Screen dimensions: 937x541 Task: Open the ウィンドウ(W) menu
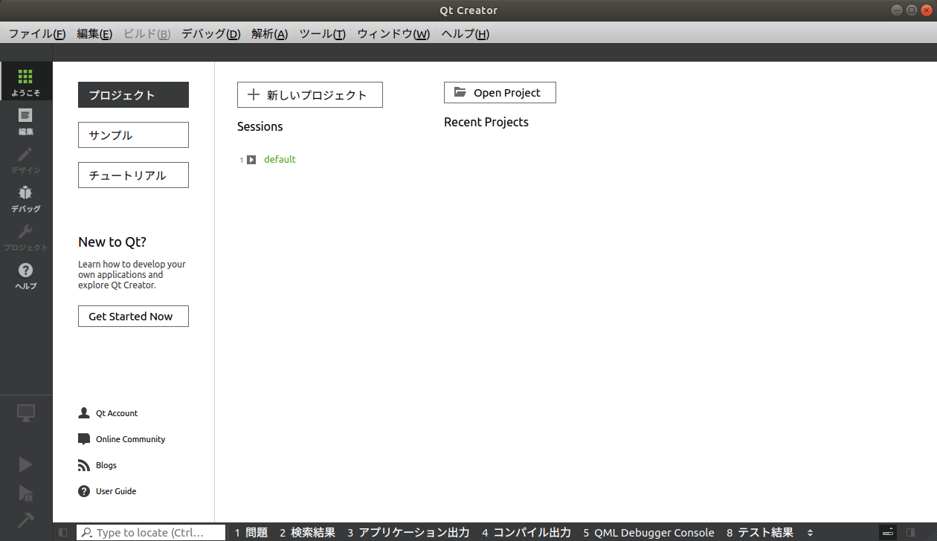pyautogui.click(x=393, y=34)
